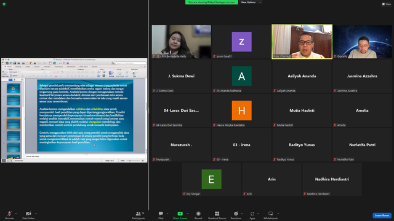Click the fit-to-window icon beside zoom slider

tap(143, 161)
